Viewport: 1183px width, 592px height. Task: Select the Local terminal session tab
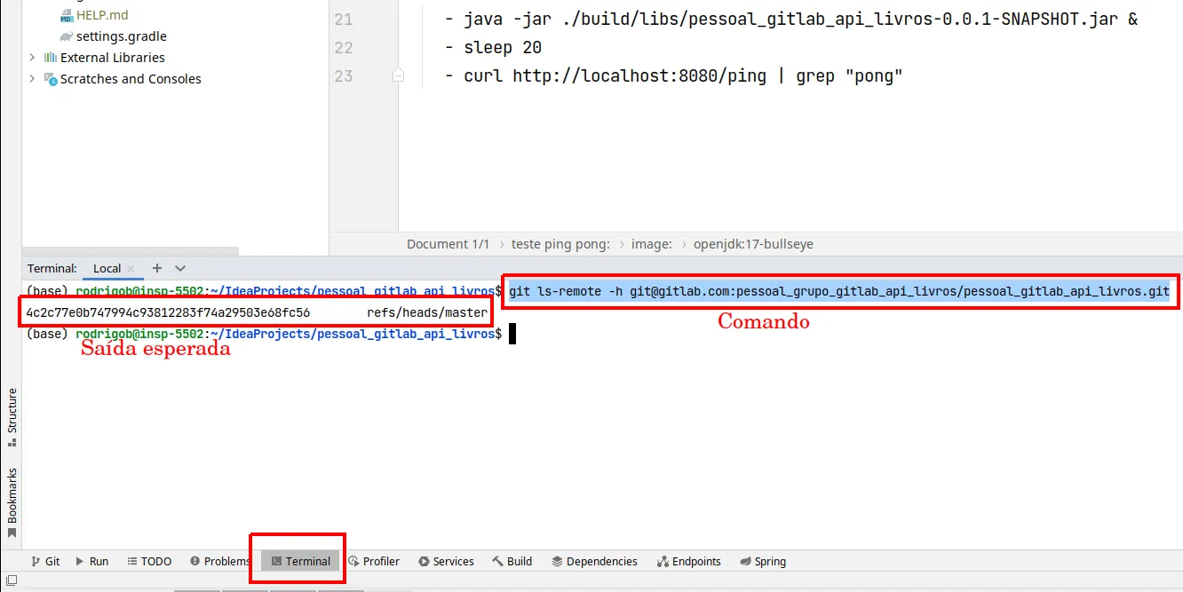click(107, 268)
